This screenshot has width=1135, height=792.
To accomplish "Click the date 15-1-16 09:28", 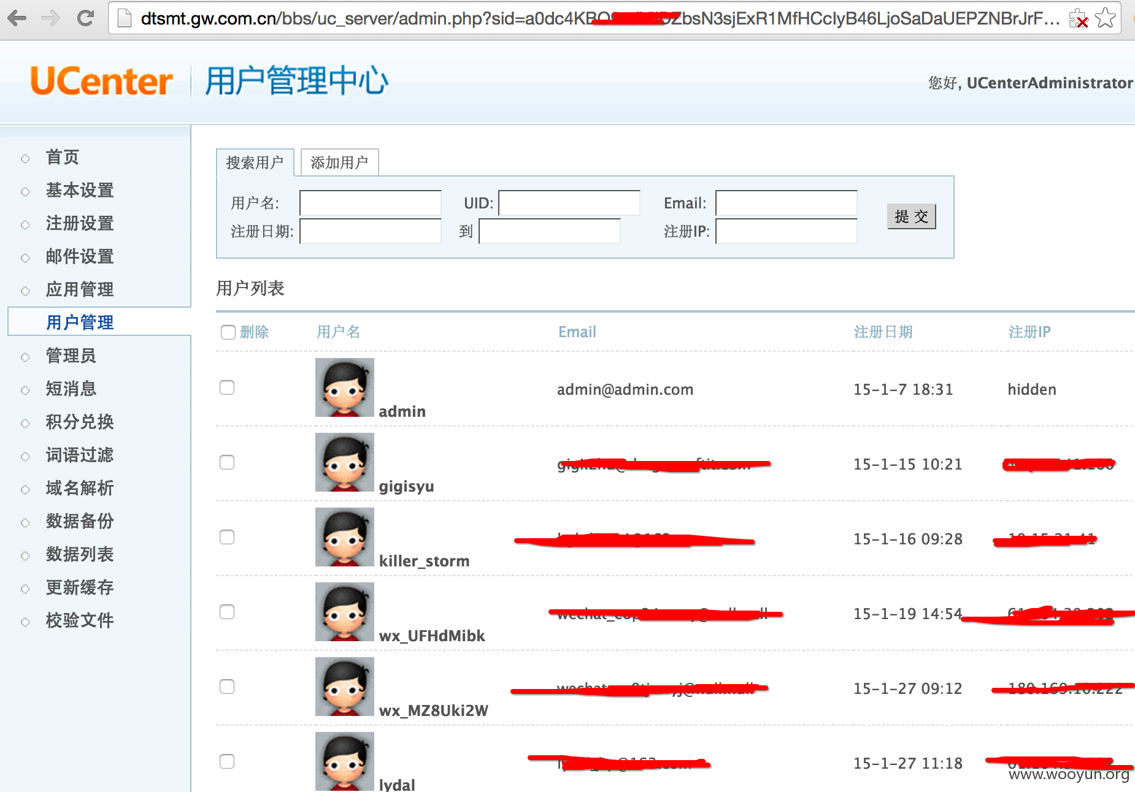I will coord(908,539).
